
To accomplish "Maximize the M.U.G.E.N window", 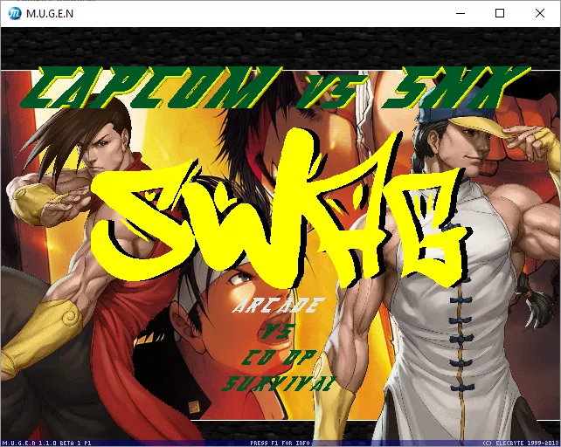I will click(x=500, y=13).
